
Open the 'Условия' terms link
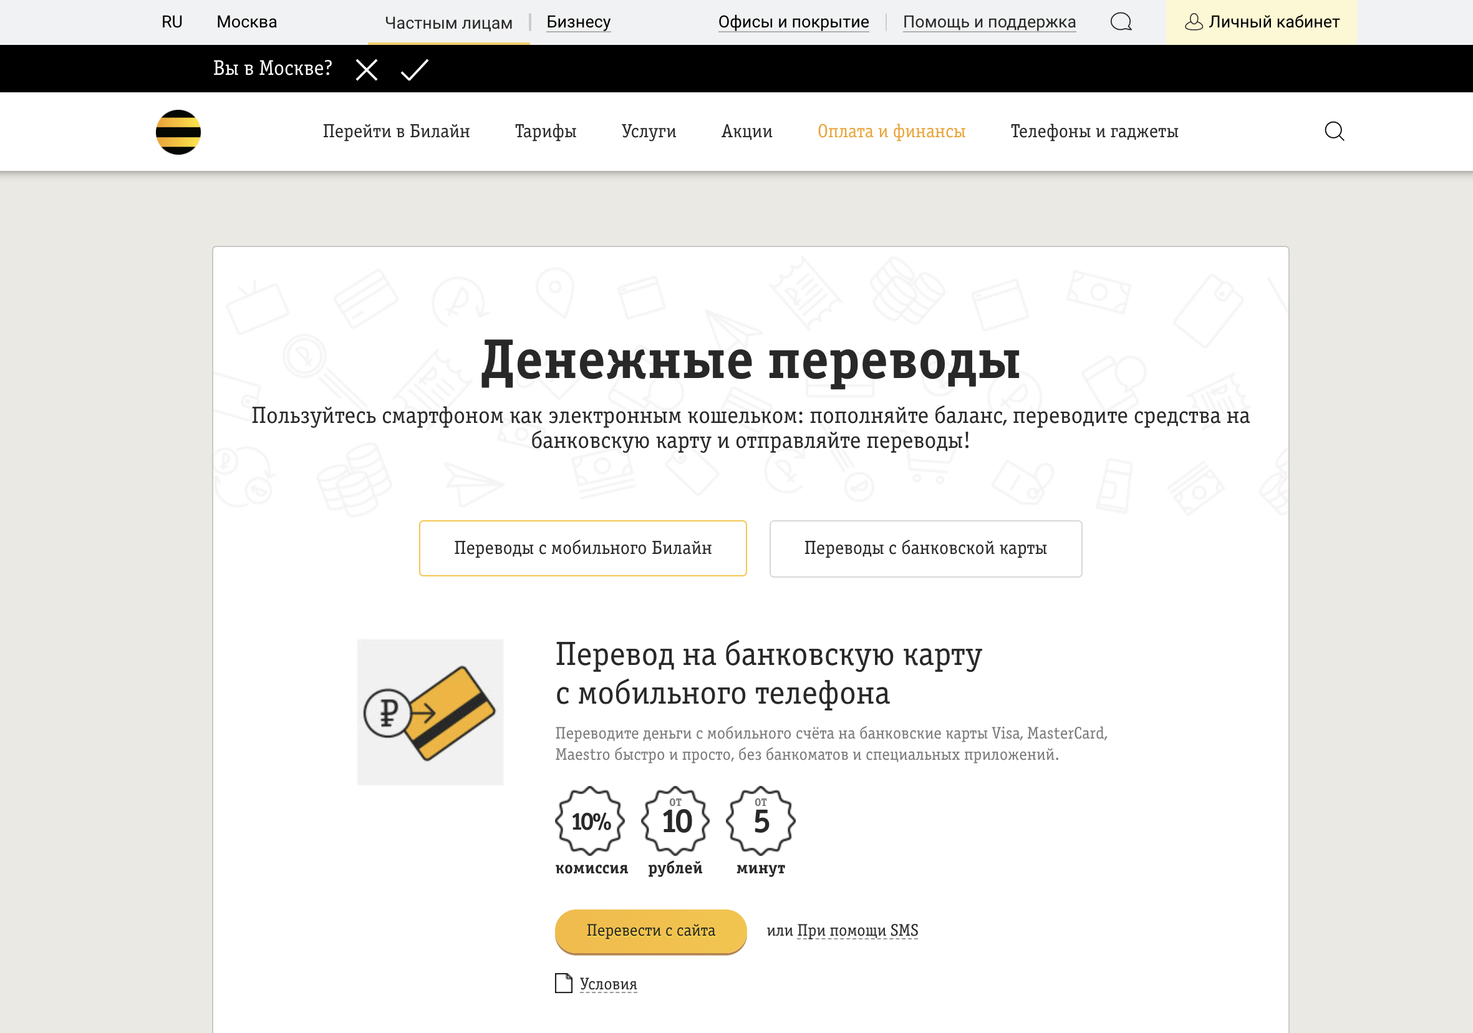point(607,983)
